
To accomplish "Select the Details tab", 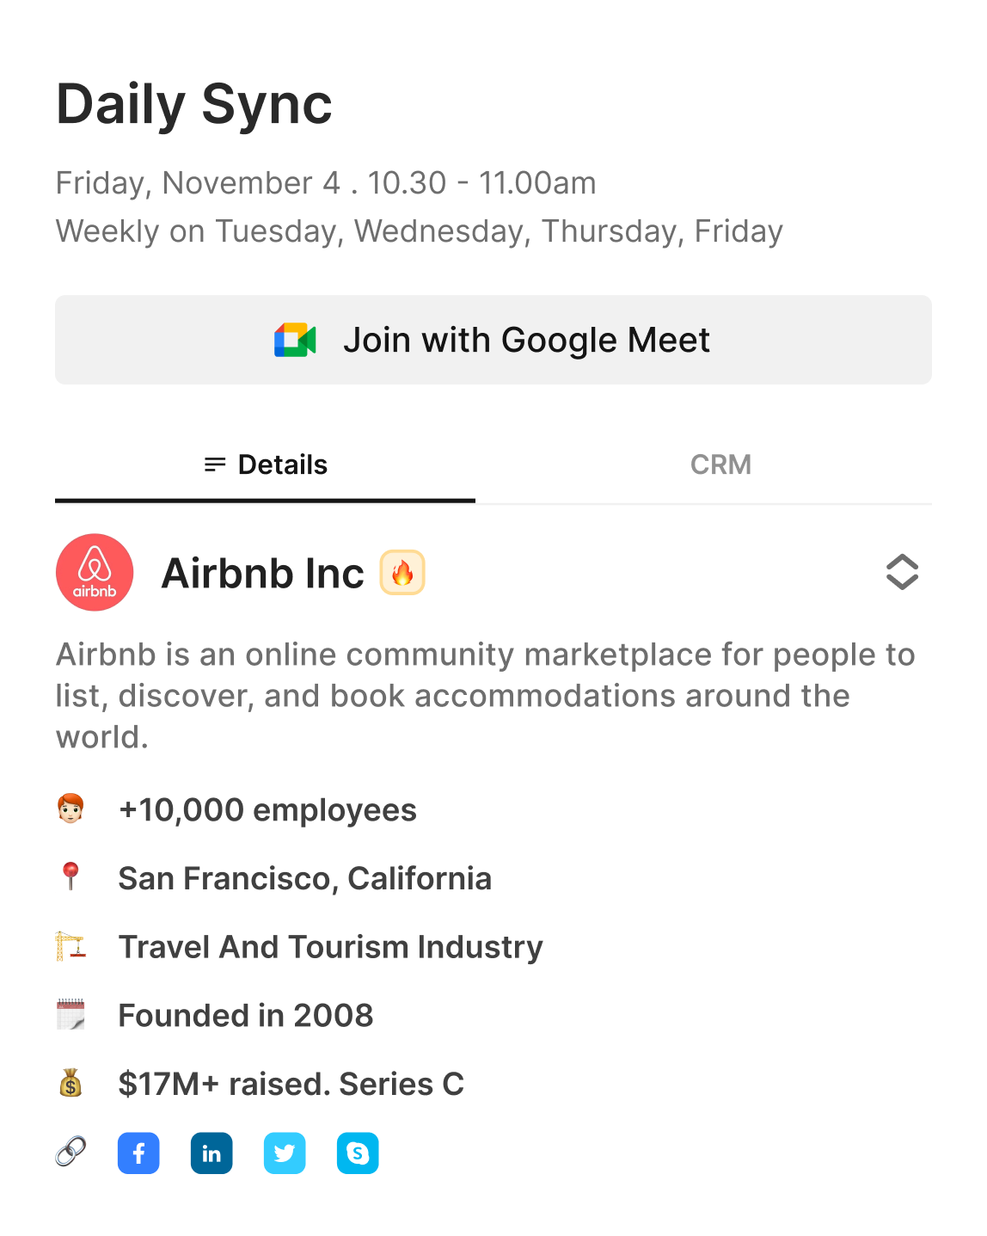I will point(266,464).
